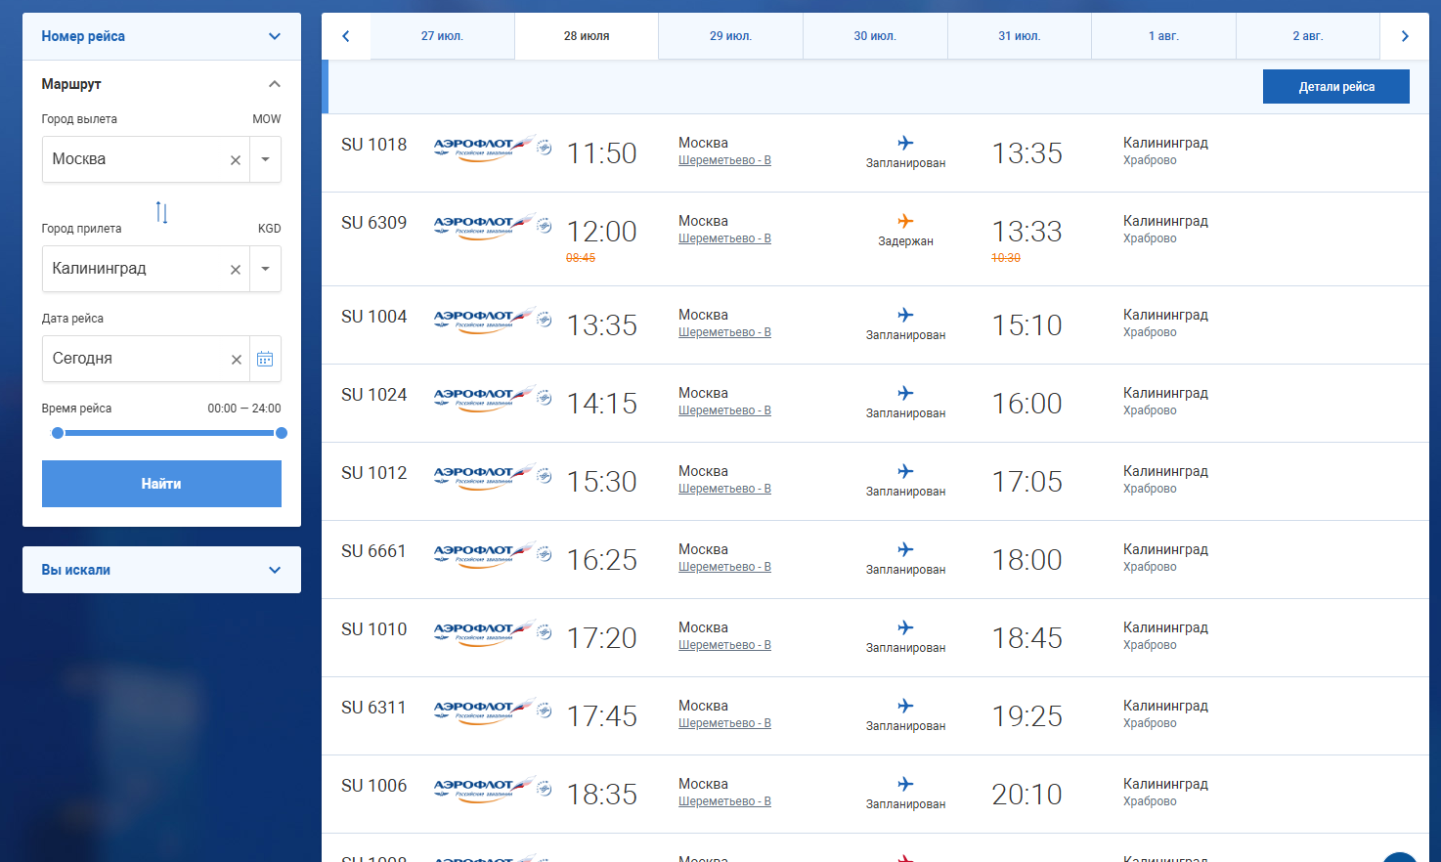Click Aeroflot logo in SU 6309 row
The width and height of the screenshot is (1441, 862).
click(493, 226)
